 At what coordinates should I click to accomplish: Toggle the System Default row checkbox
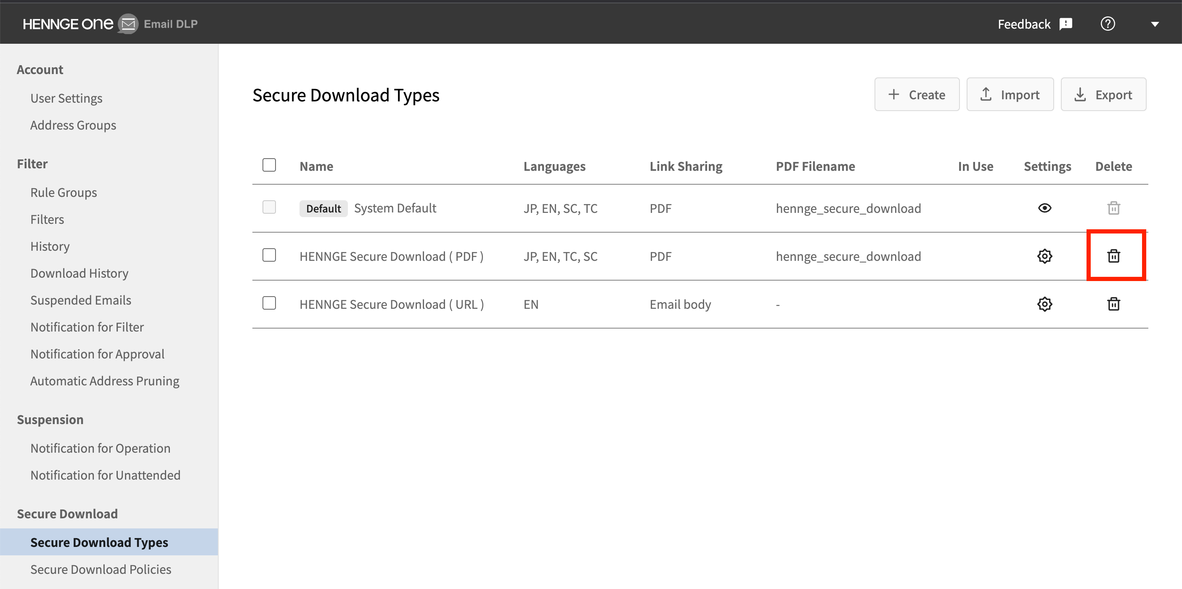269,207
